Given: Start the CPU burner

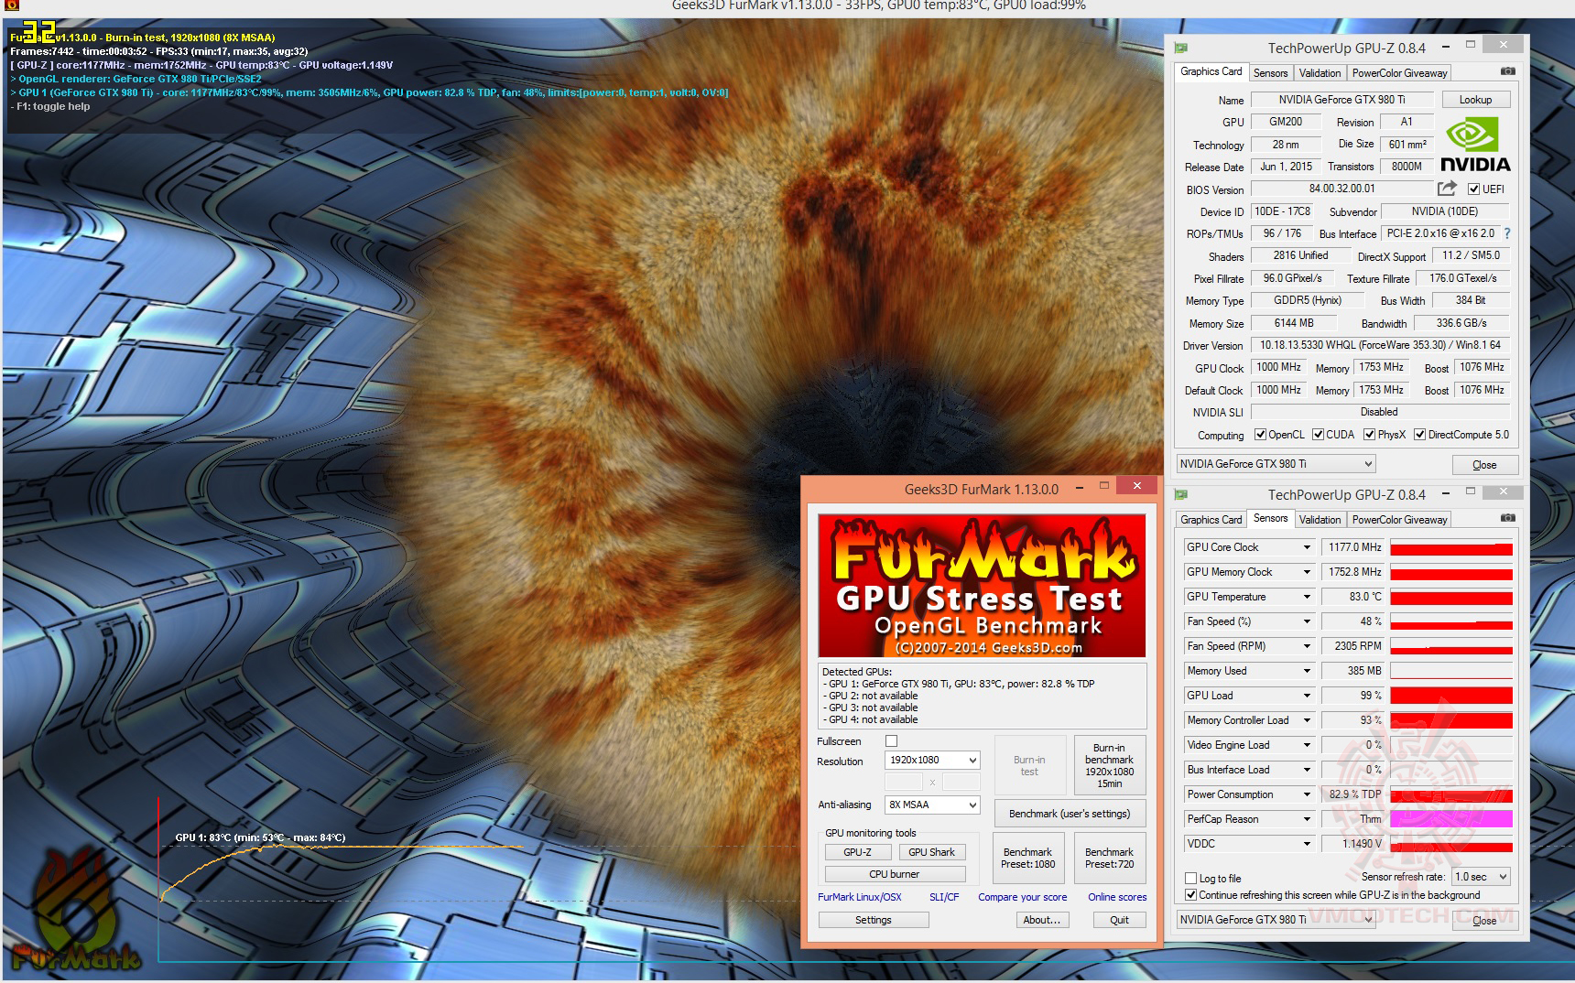Looking at the screenshot, I should coord(894,874).
